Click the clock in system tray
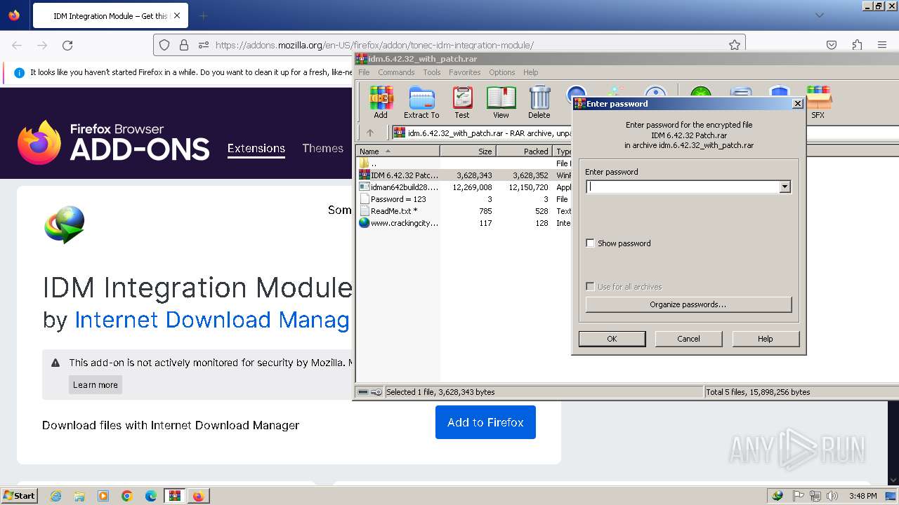The width and height of the screenshot is (899, 505). (x=862, y=496)
